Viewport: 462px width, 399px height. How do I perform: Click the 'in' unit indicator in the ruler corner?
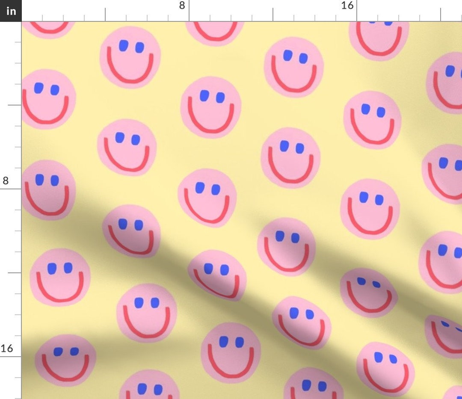point(10,11)
